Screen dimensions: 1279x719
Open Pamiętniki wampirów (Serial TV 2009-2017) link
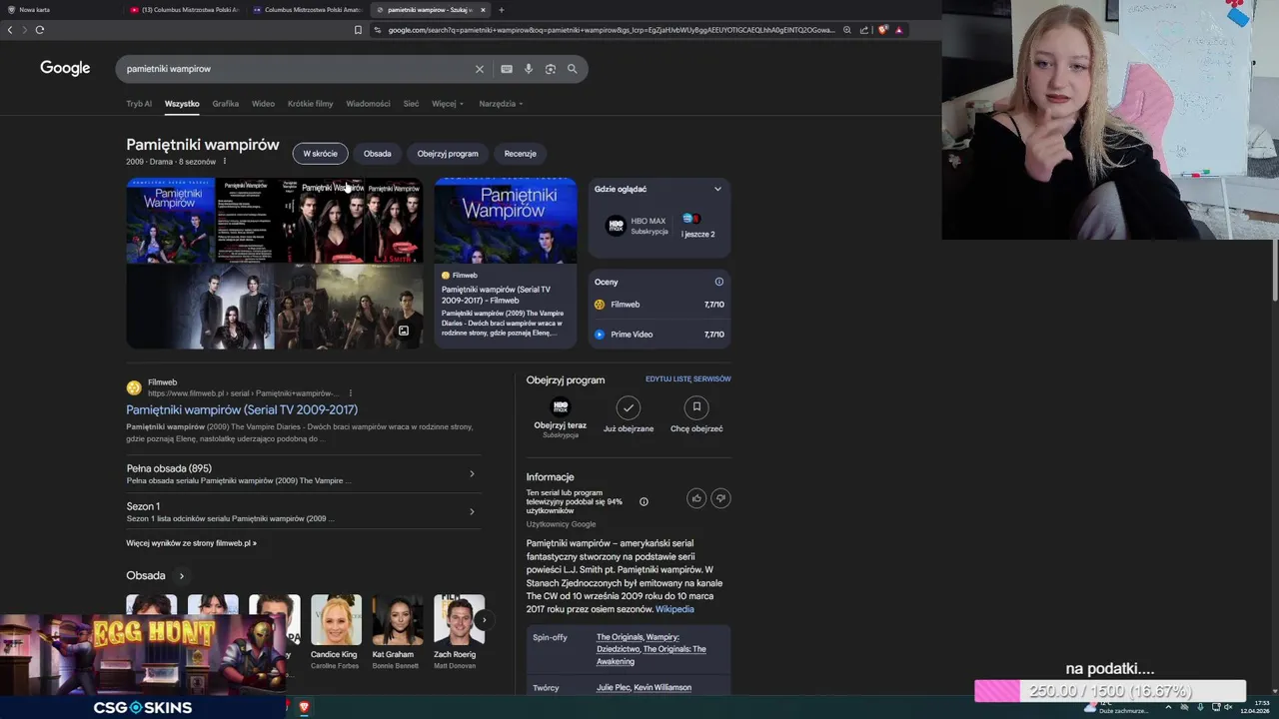click(242, 409)
